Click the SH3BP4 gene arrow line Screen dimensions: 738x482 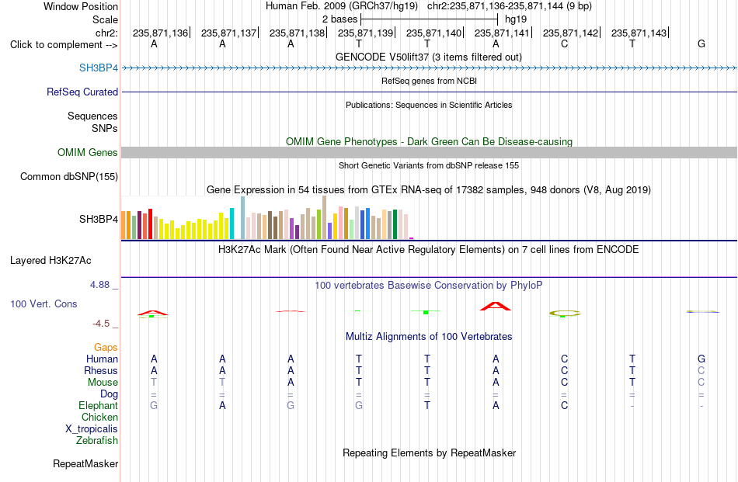[x=429, y=68]
